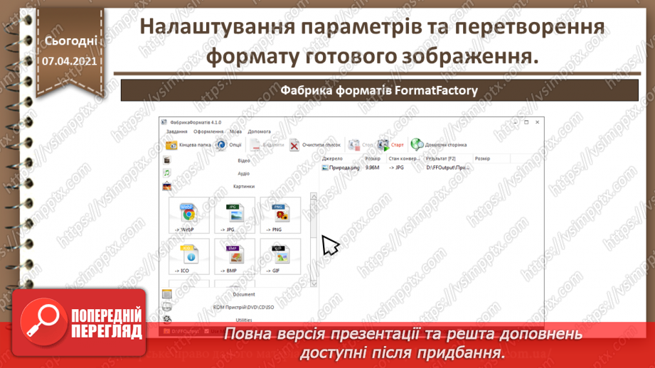Click the Очистити список label
This screenshot has height=368, width=655.
tap(321, 145)
